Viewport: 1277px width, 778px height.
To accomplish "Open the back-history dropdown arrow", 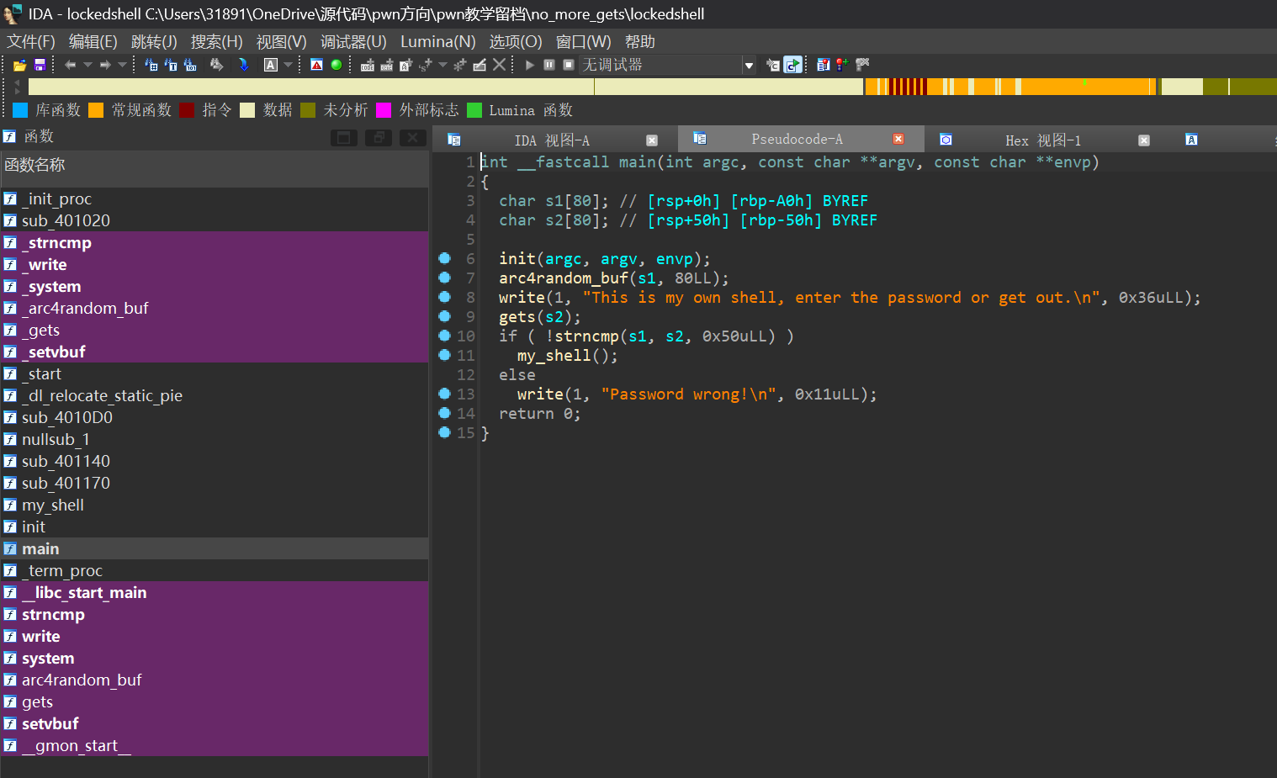I will [87, 65].
